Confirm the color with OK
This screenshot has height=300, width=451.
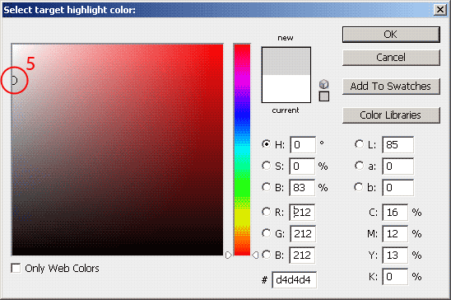391,35
